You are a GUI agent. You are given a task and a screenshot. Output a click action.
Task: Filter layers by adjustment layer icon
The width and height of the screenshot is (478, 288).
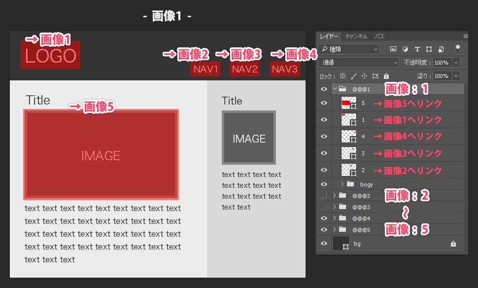[405, 49]
